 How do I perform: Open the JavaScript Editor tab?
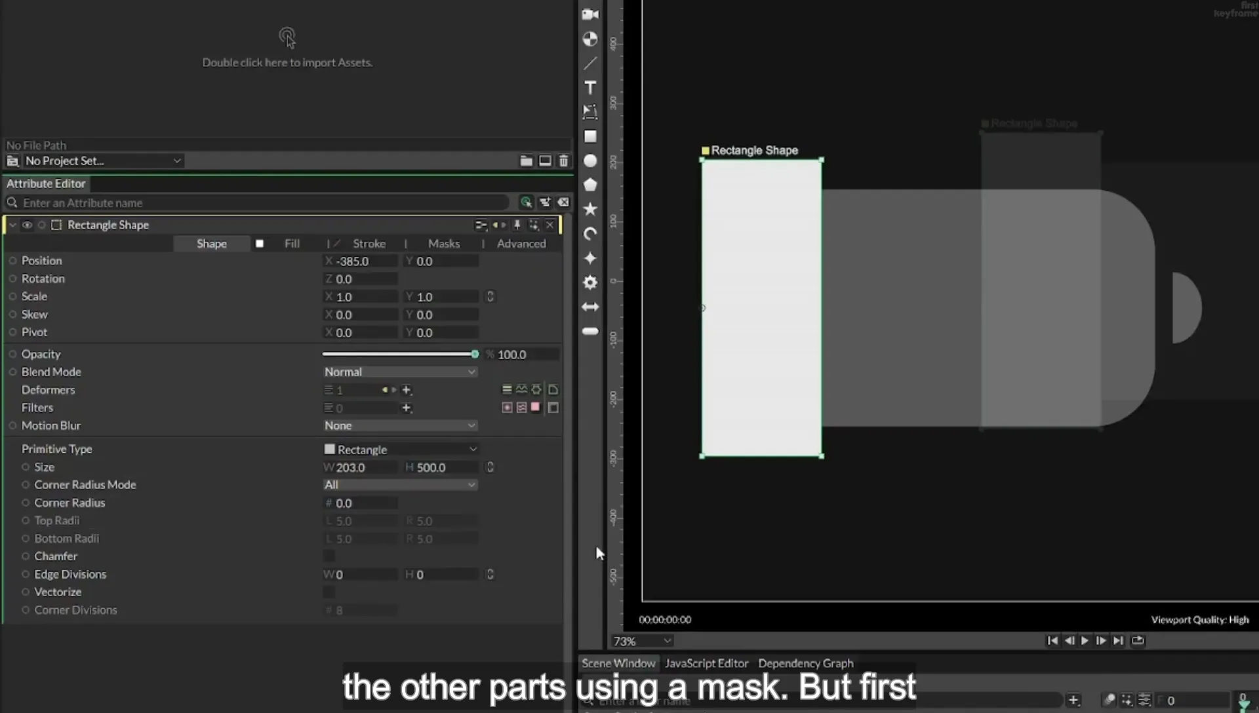pos(707,663)
